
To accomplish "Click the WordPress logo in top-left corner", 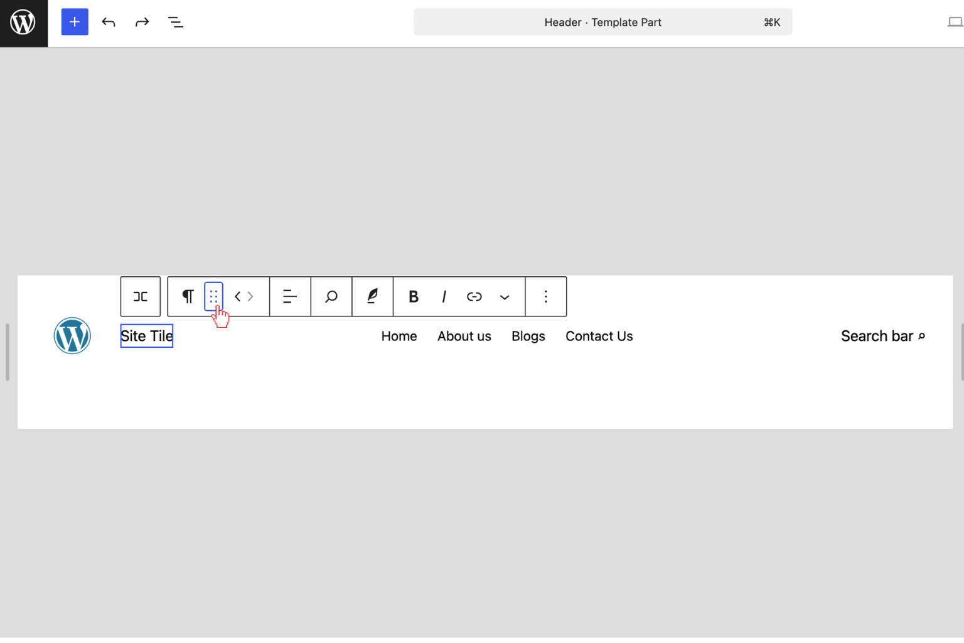I will 23,23.
